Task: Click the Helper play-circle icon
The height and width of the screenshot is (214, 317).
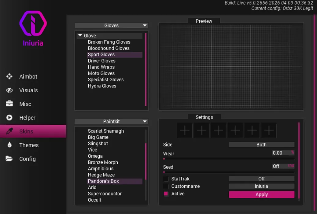Action: pos(9,117)
